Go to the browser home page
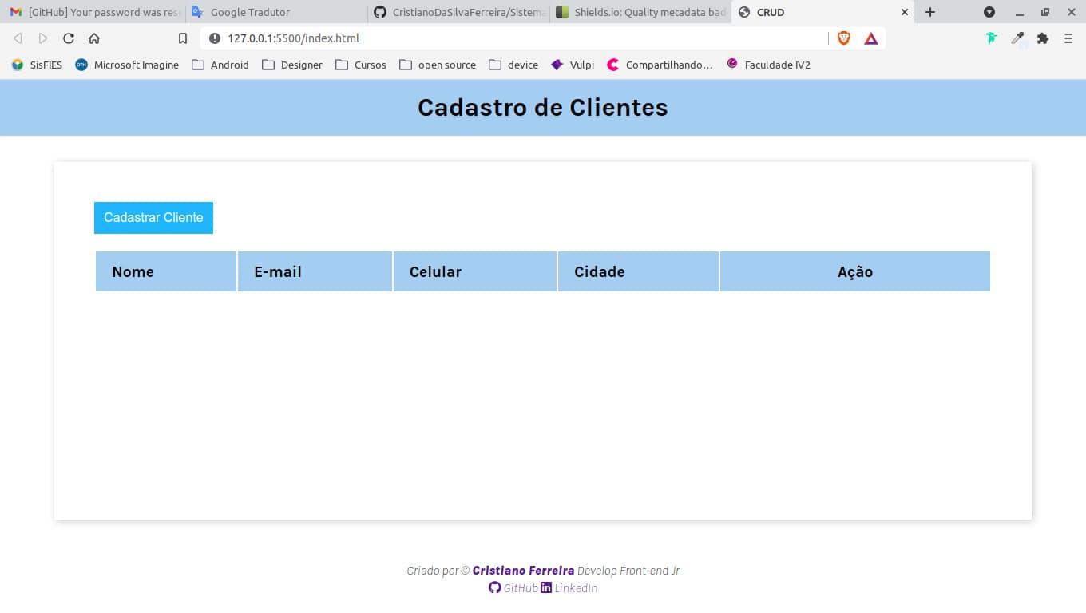 pos(94,38)
